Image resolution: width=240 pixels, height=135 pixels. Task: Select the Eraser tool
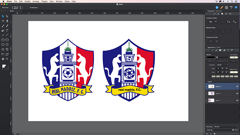tap(3, 31)
